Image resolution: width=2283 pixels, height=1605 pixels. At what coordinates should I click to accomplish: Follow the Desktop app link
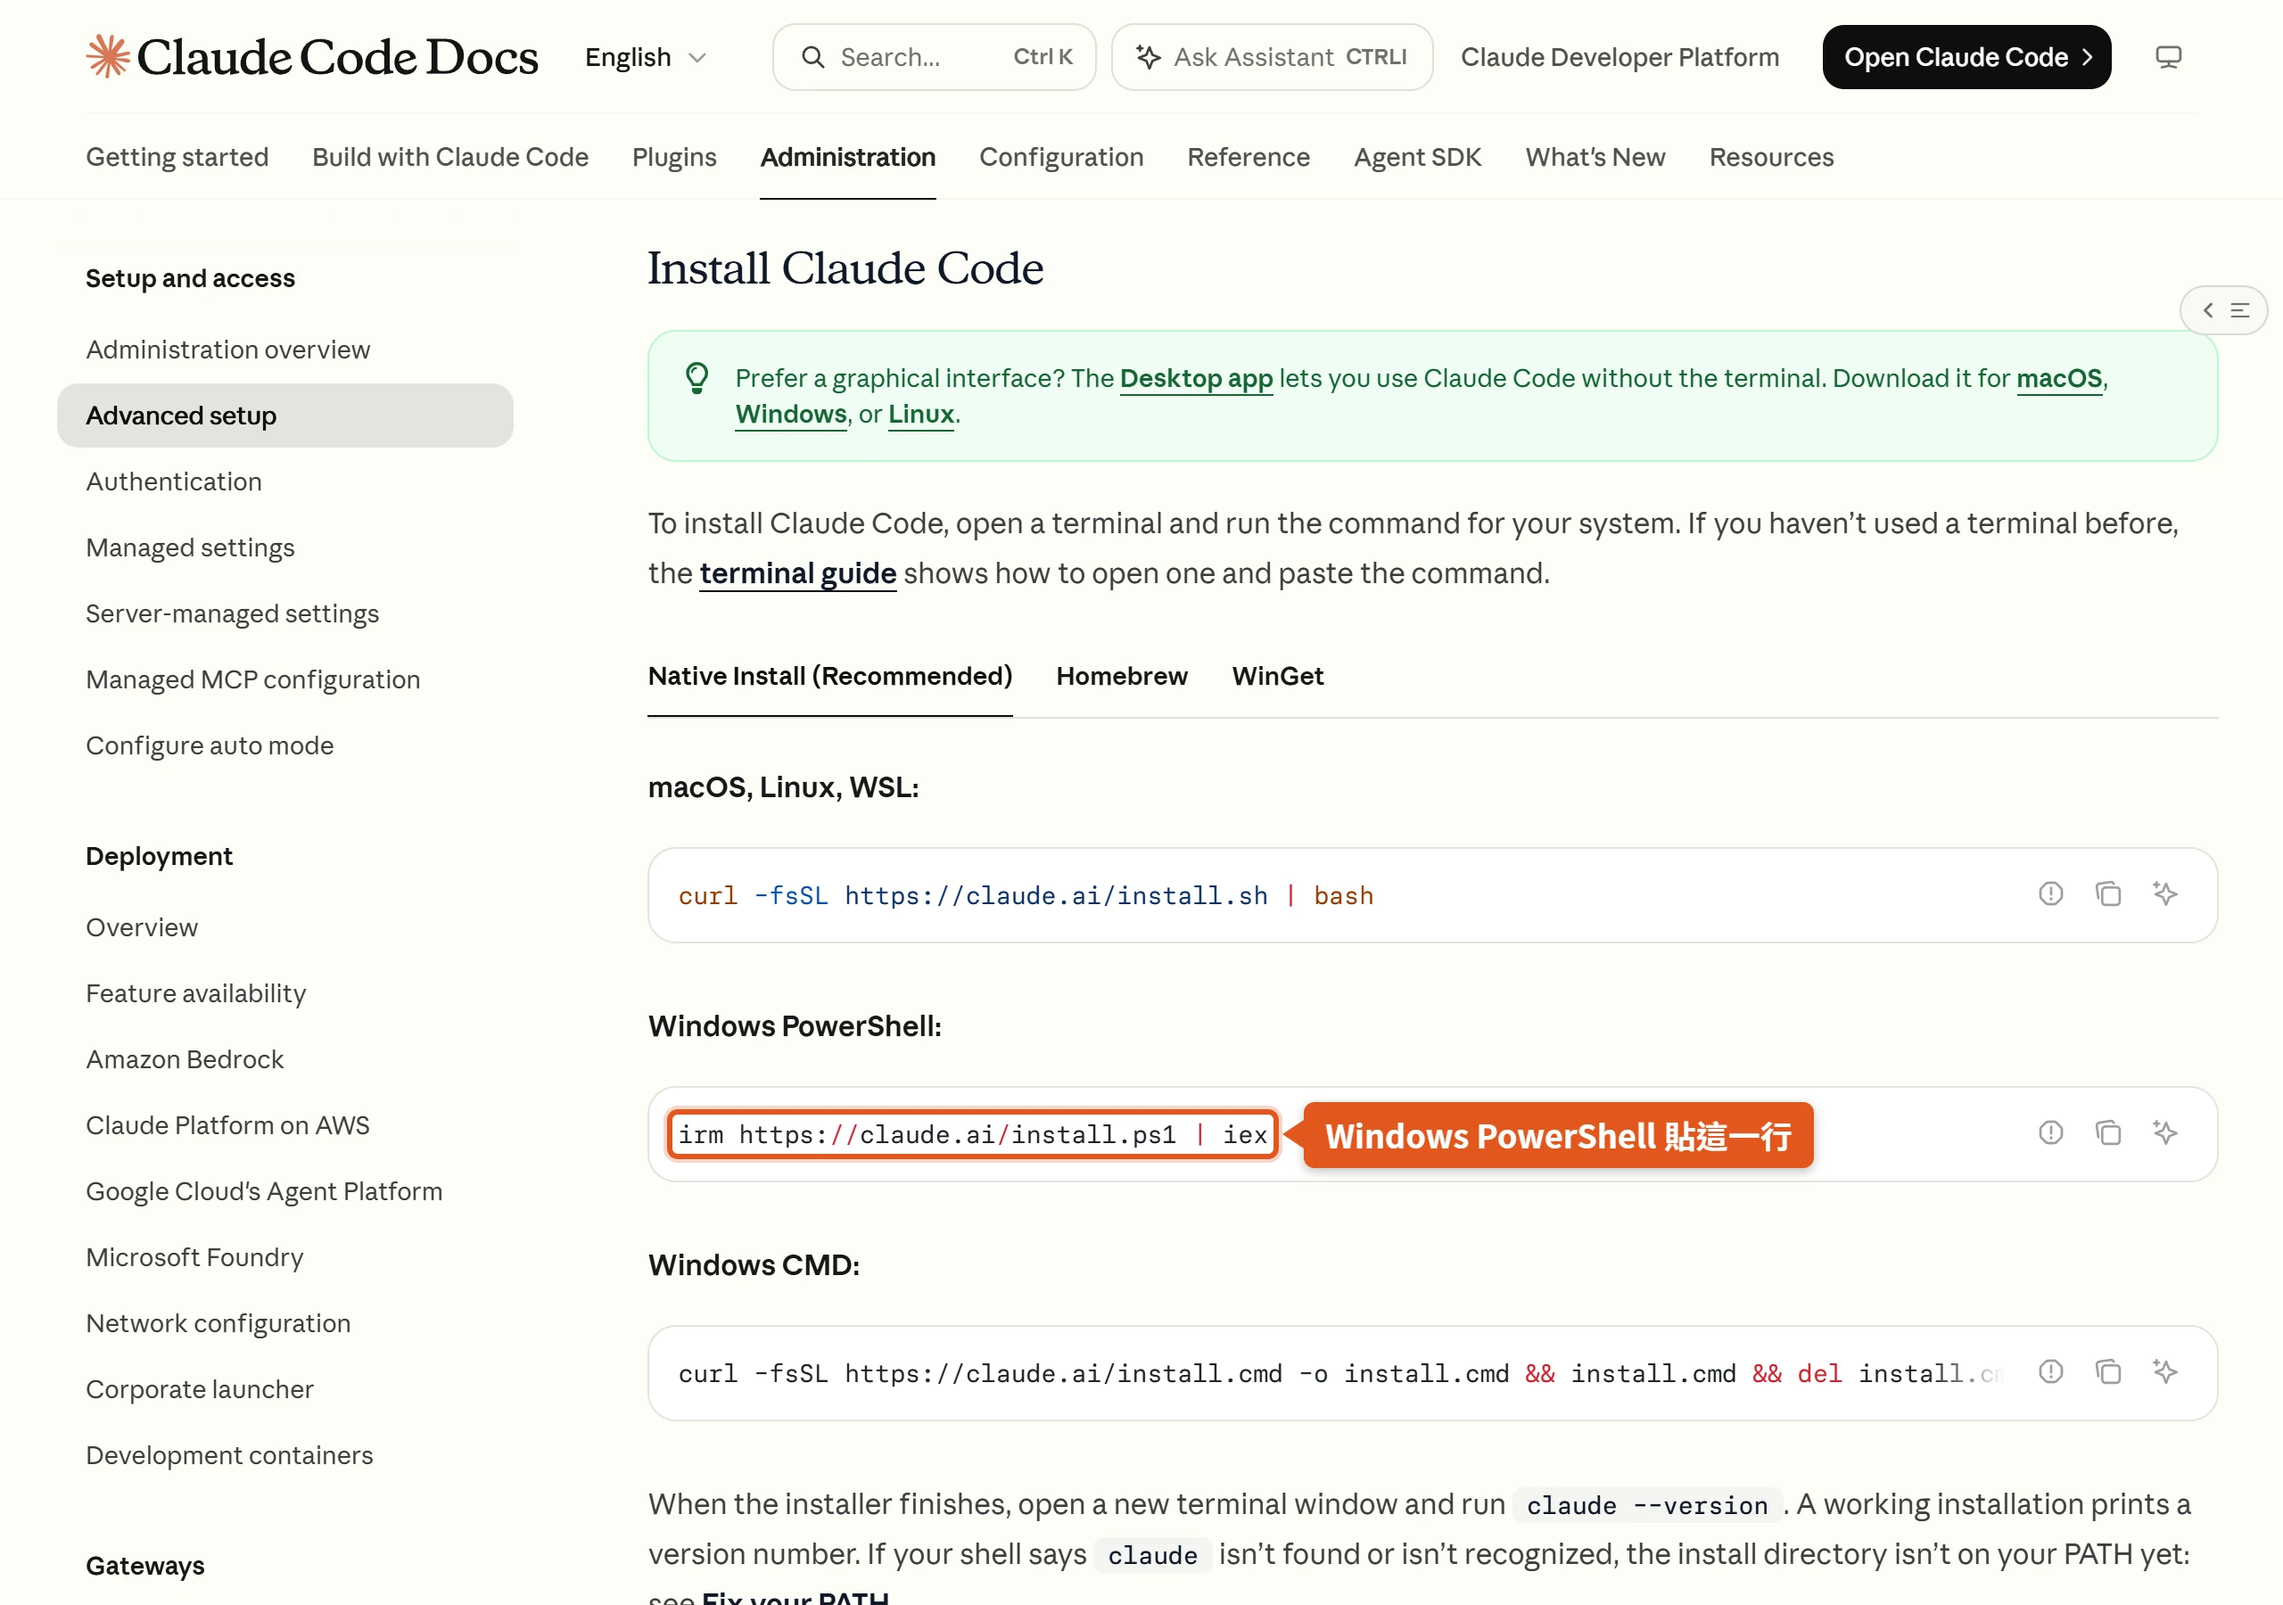click(x=1196, y=379)
